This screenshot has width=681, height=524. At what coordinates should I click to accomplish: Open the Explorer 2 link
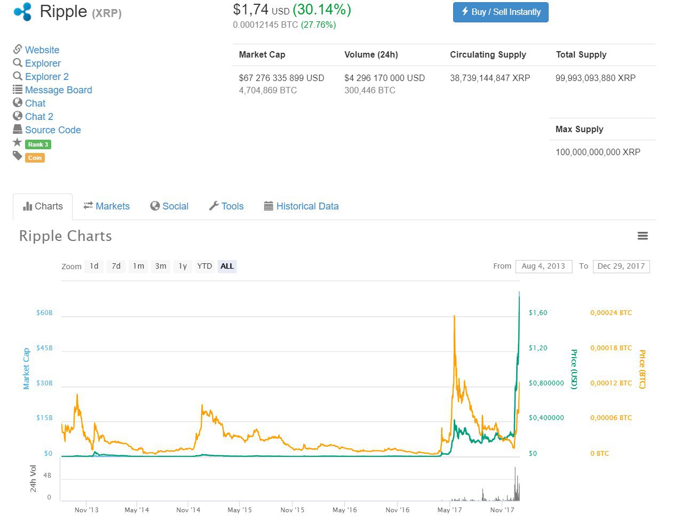tap(47, 76)
